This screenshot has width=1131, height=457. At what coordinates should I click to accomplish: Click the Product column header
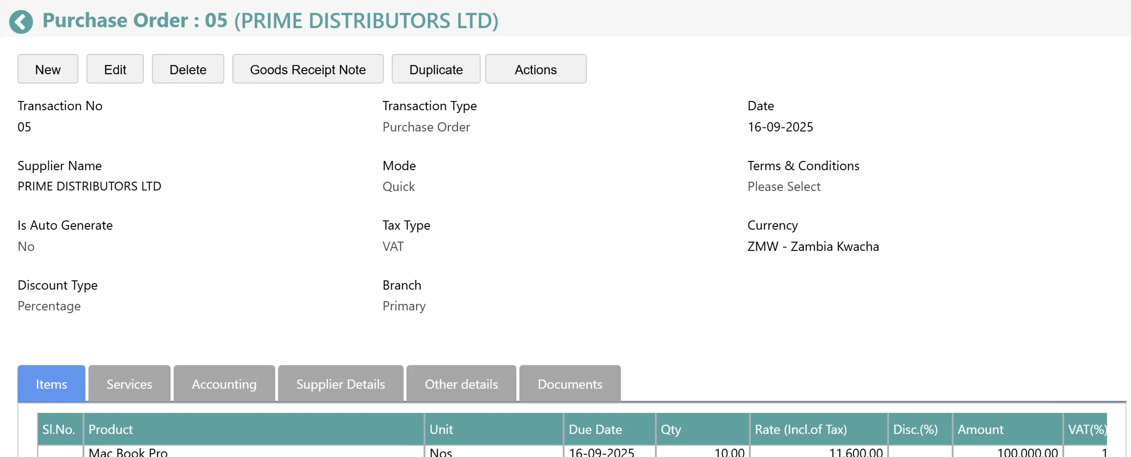click(254, 429)
